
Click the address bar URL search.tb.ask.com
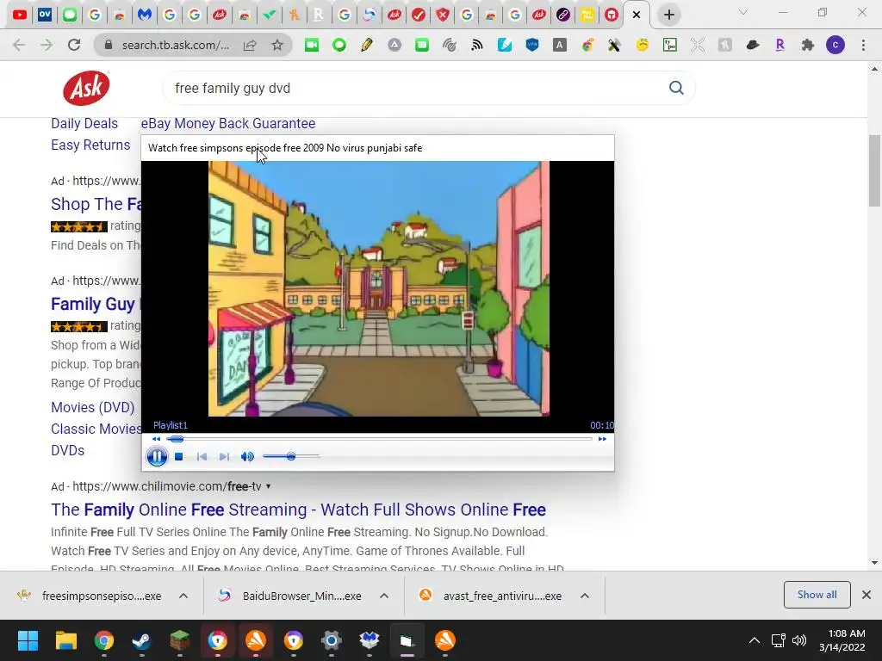[176, 45]
